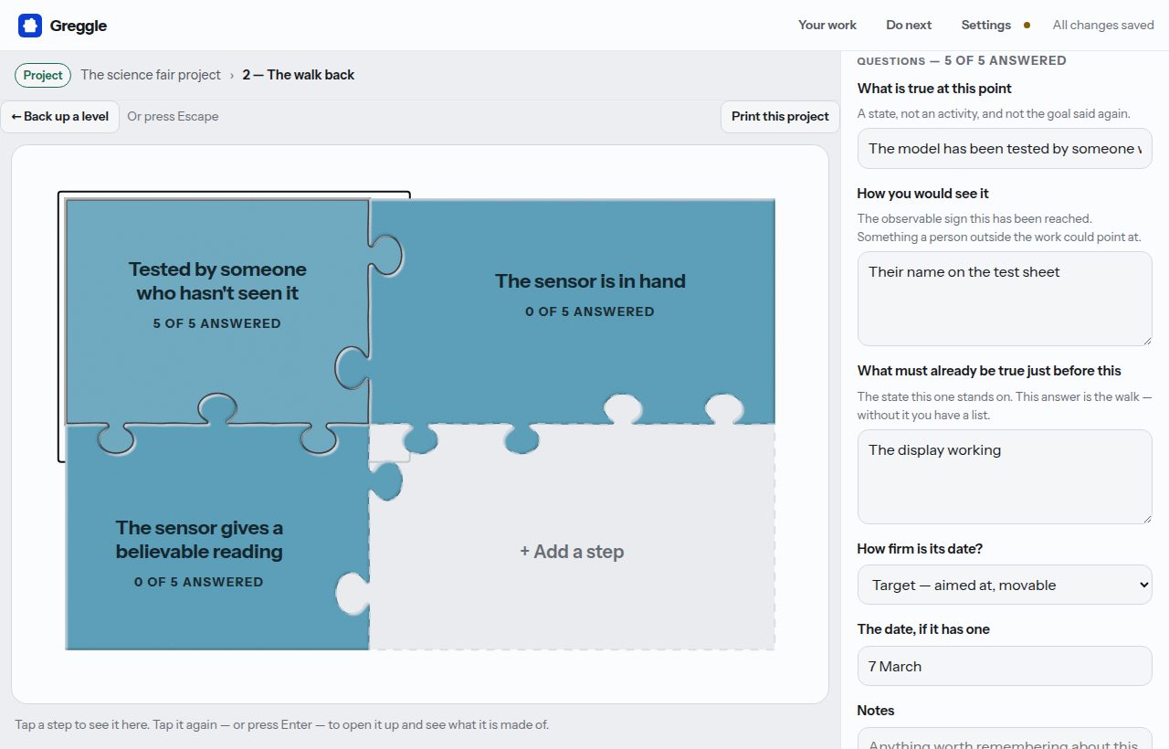Screen dimensions: 1169x749
Task: Edit 'What must already be true' text area
Action: coord(1005,477)
